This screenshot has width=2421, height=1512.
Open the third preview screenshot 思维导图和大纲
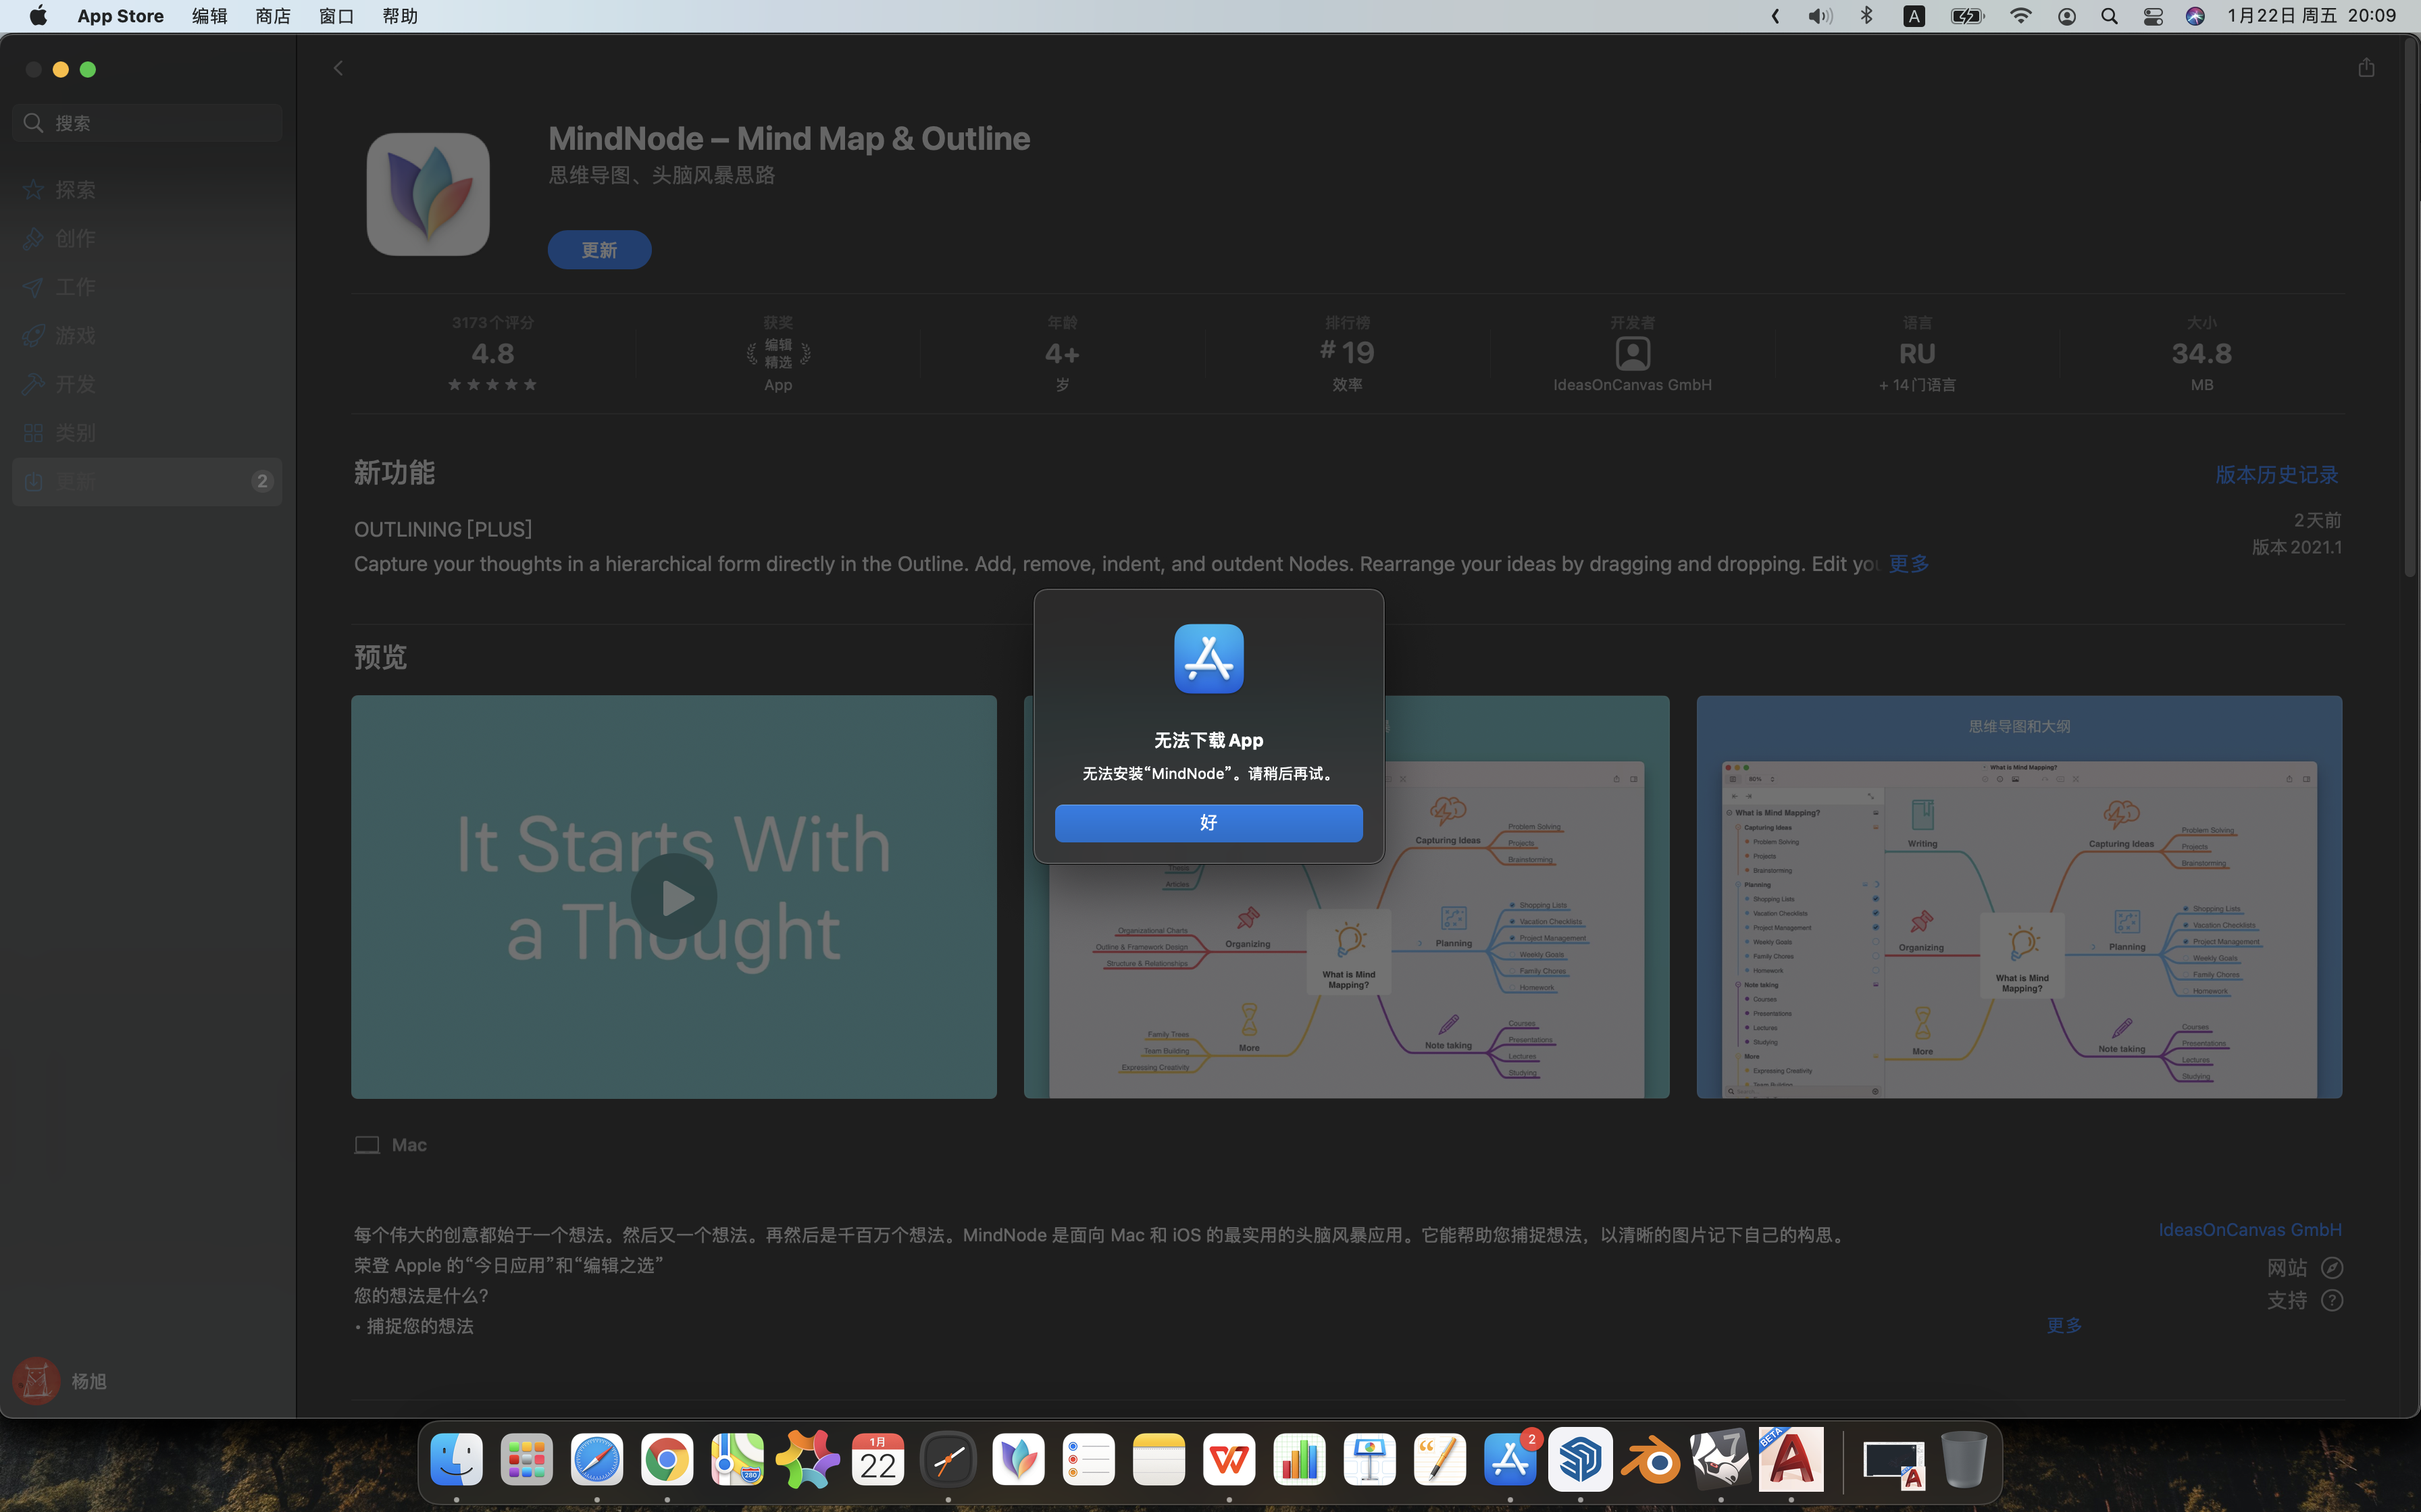coord(2018,897)
